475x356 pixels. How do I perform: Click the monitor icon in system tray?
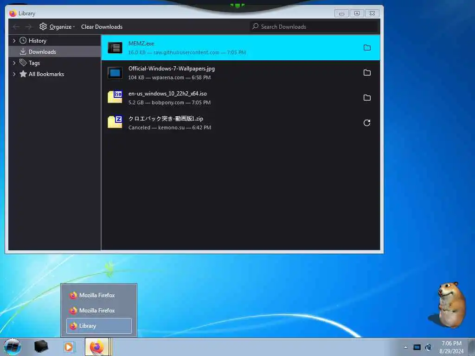[417, 347]
